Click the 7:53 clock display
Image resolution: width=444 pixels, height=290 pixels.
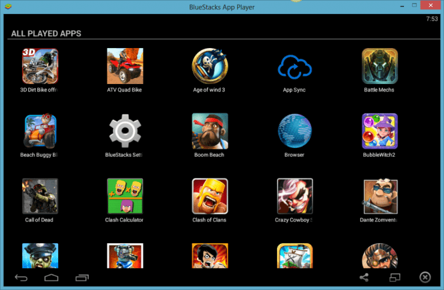[x=432, y=19]
